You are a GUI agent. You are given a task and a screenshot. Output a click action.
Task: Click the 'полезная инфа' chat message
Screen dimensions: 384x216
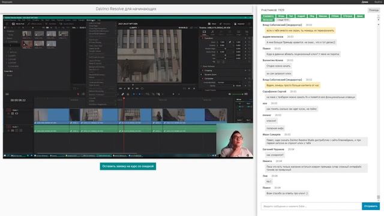[275, 128]
